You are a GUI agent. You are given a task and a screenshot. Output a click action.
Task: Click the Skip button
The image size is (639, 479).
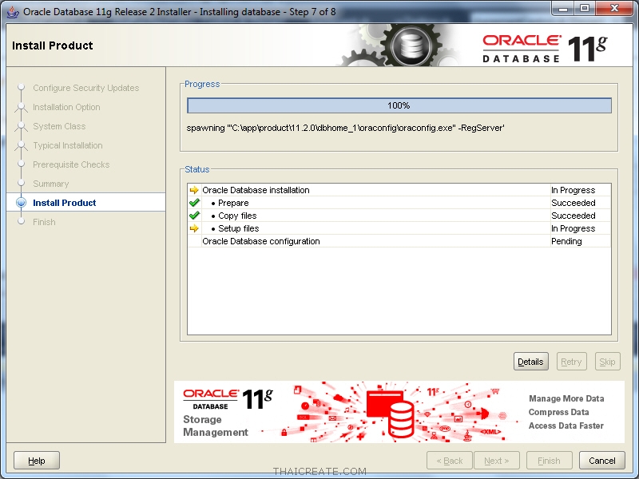point(607,362)
